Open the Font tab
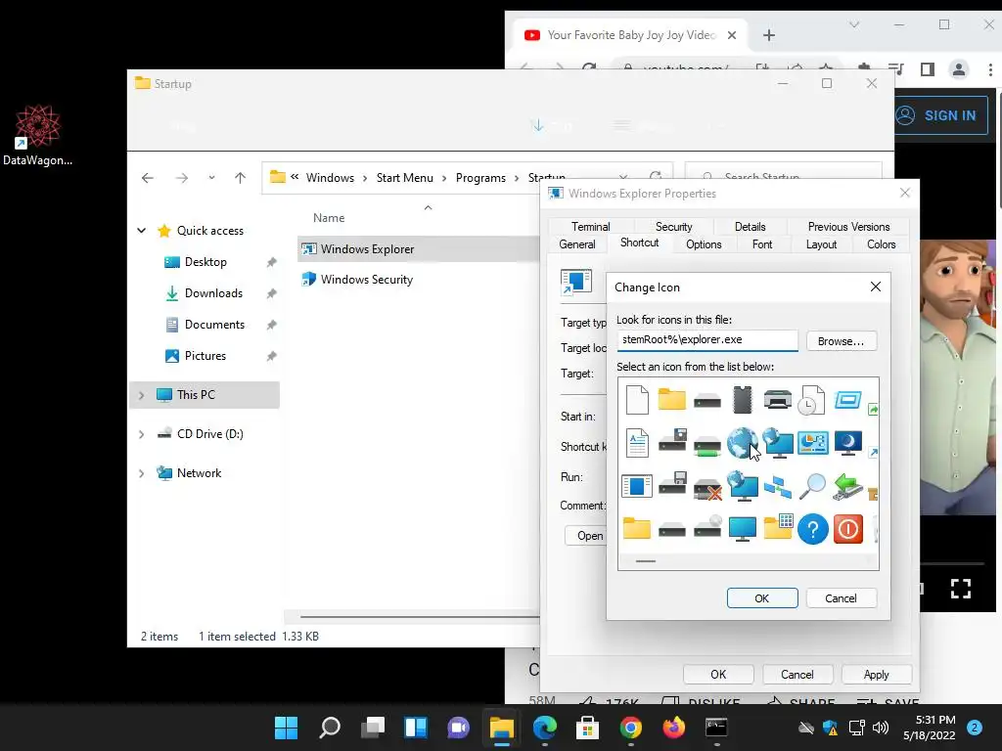The width and height of the screenshot is (1002, 751). (x=761, y=244)
